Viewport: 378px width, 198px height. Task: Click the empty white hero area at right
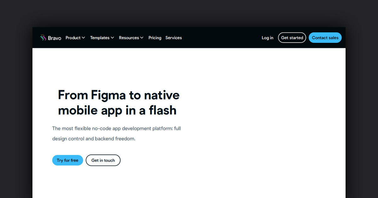268,120
